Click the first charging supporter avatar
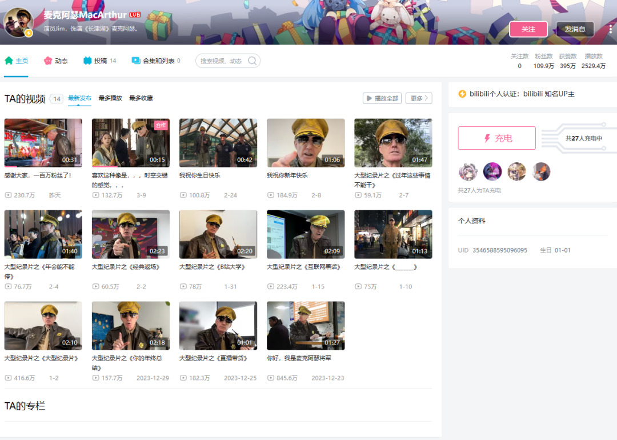 (468, 171)
